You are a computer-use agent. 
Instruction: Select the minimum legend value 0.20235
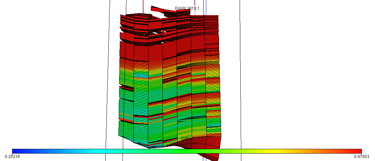(12, 156)
